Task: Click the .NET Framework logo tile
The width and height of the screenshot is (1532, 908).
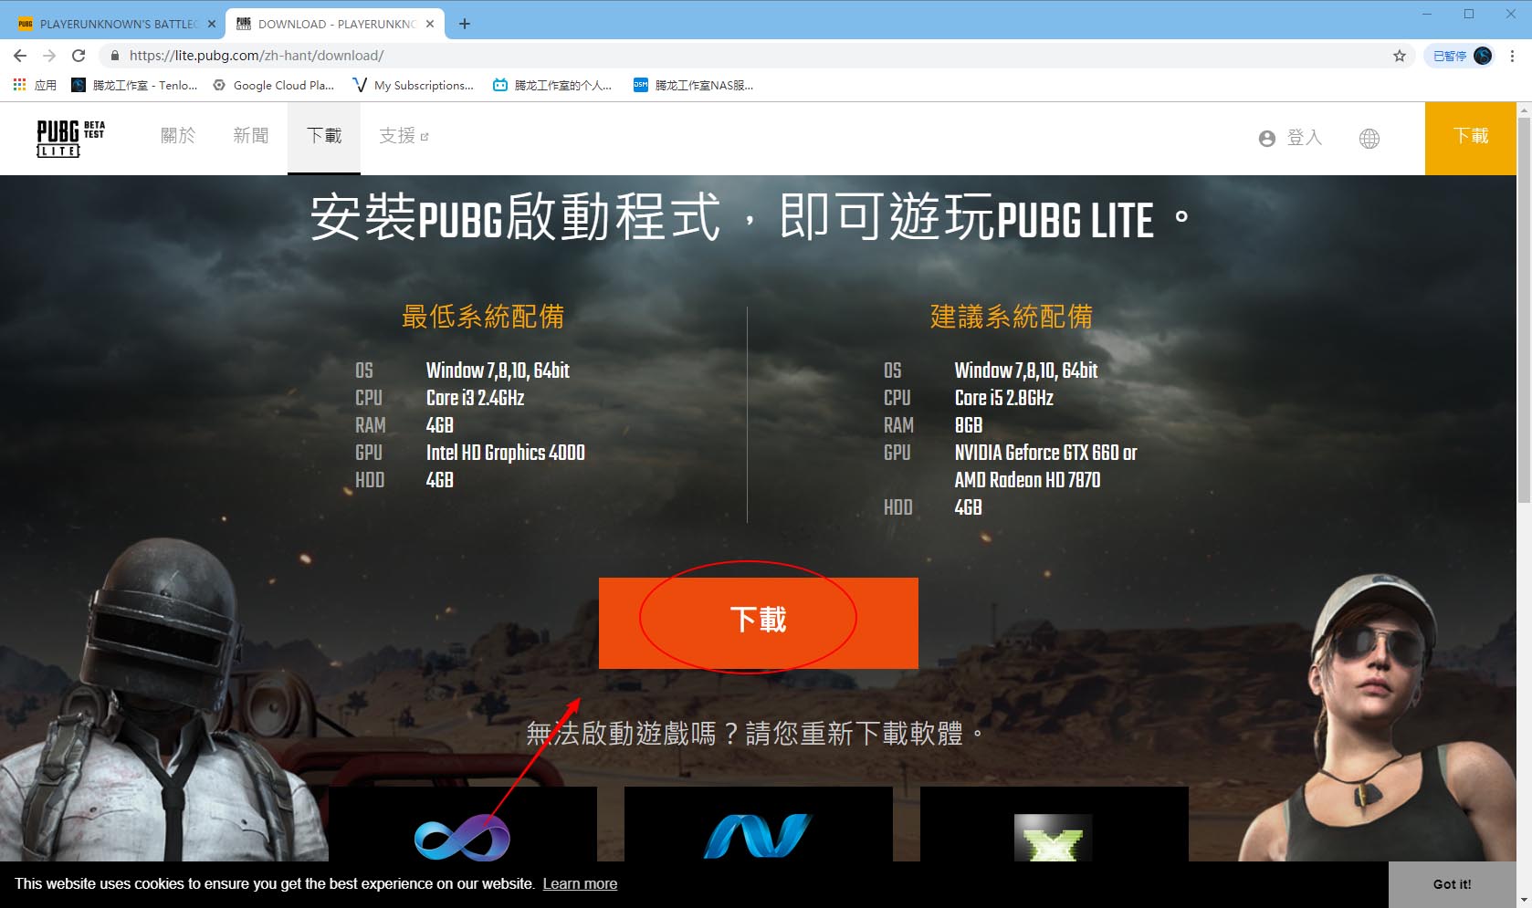Action: (x=758, y=825)
